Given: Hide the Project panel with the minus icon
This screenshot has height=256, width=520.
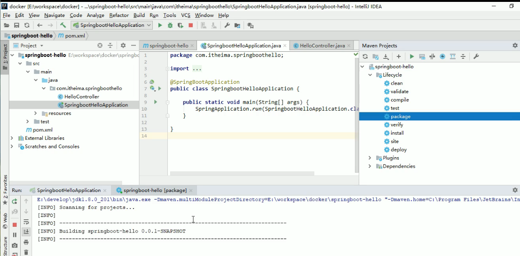Looking at the screenshot, I should (x=134, y=46).
